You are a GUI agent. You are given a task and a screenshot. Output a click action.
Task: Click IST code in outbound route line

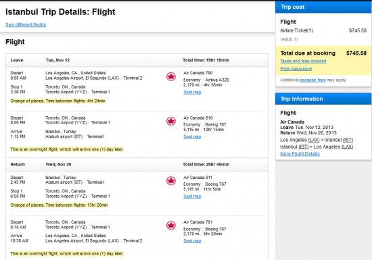click(348, 140)
